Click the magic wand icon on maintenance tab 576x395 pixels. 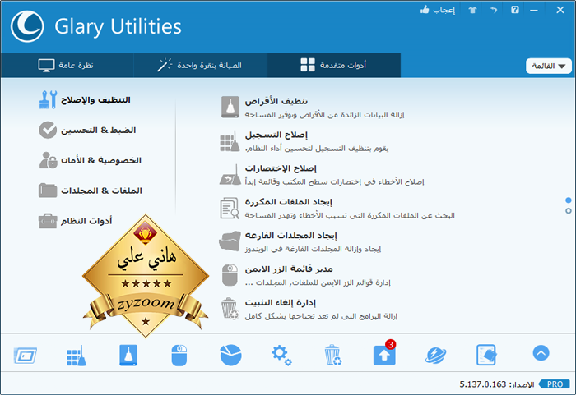pyautogui.click(x=165, y=65)
